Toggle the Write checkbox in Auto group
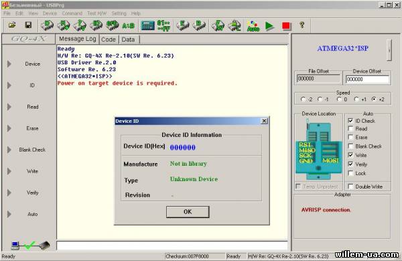The width and height of the screenshot is (402, 261). point(350,155)
